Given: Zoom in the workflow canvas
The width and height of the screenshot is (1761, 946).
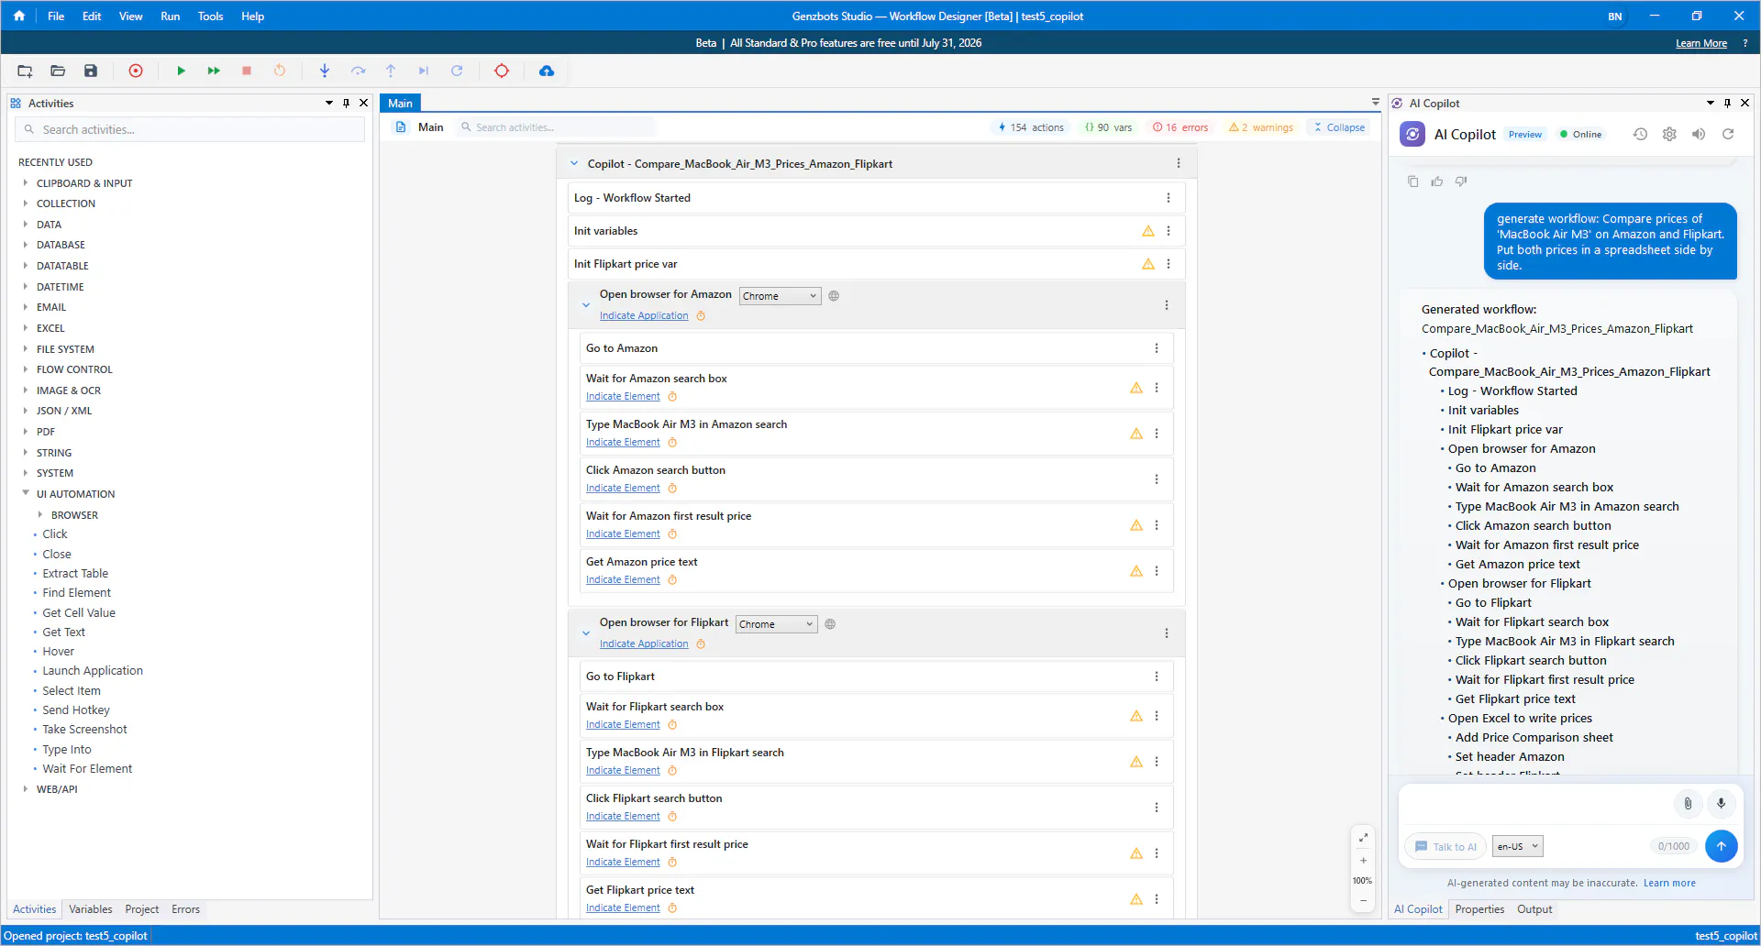Looking at the screenshot, I should click(x=1363, y=861).
